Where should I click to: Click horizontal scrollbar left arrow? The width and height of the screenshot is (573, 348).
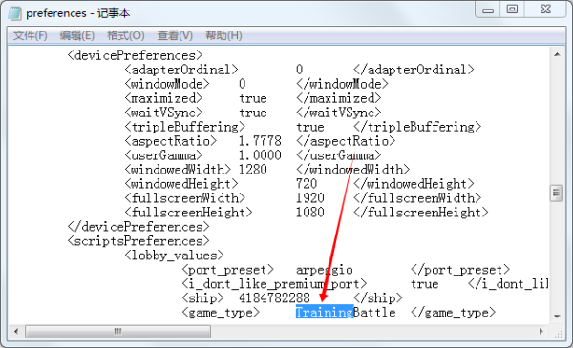coord(16,332)
